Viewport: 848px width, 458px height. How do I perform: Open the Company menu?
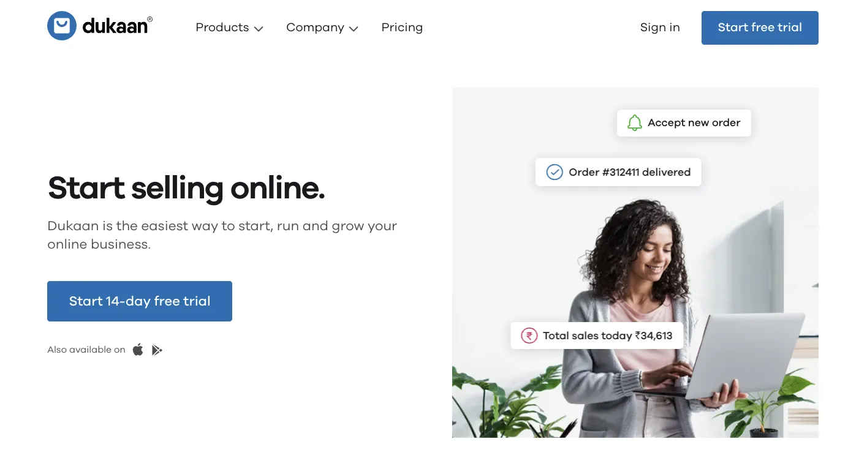click(x=322, y=28)
